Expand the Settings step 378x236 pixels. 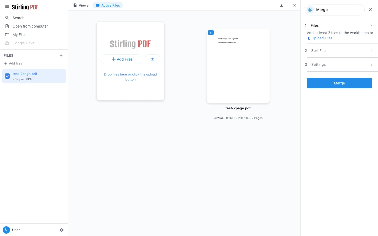pos(339,65)
